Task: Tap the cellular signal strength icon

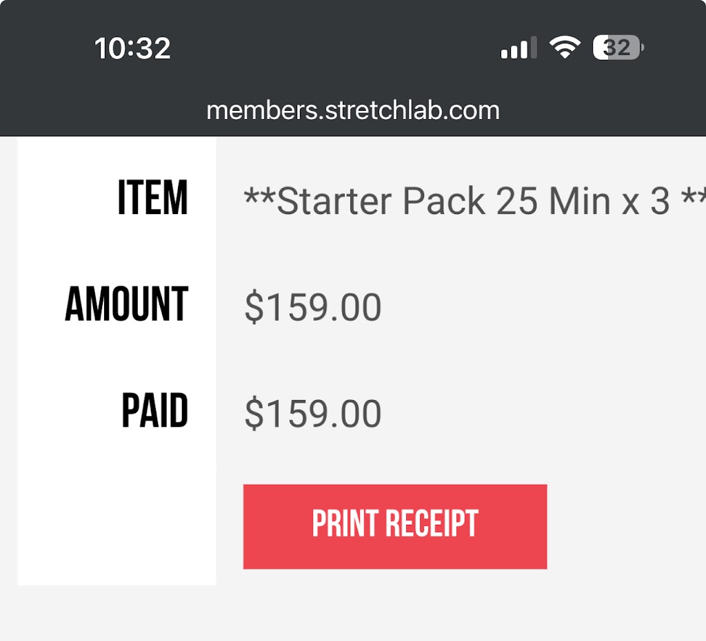Action: 518,49
